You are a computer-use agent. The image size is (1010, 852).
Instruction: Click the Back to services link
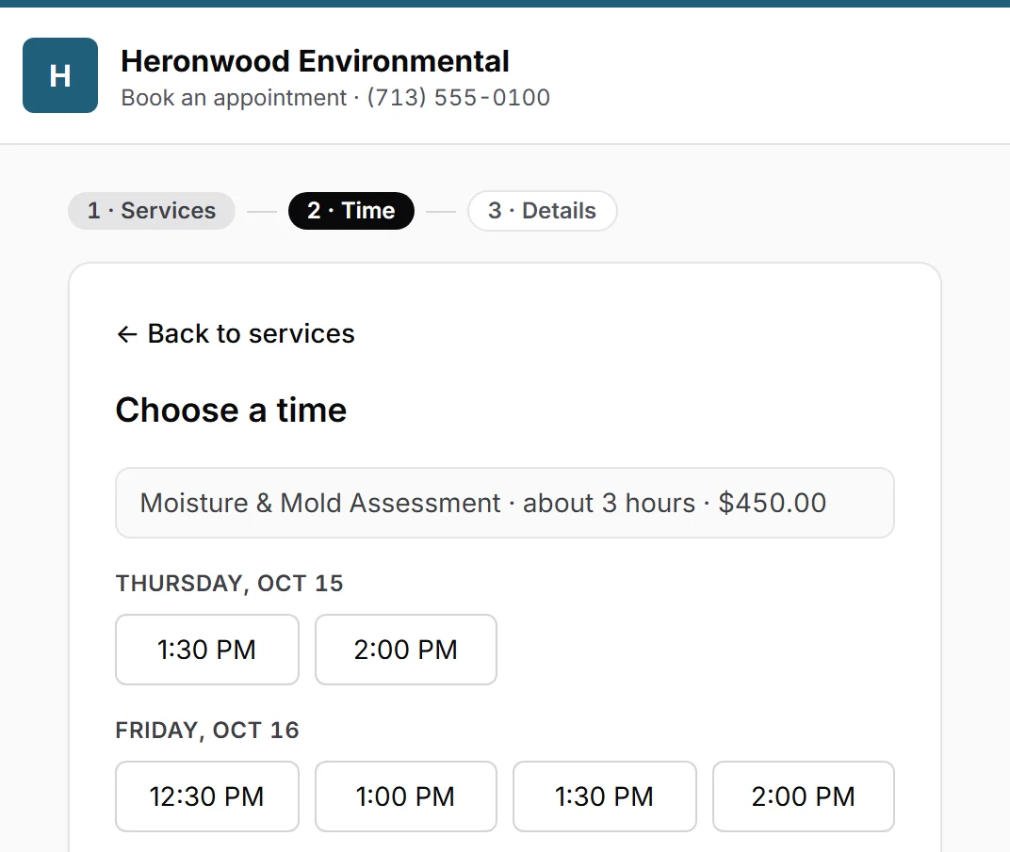pyautogui.click(x=236, y=333)
